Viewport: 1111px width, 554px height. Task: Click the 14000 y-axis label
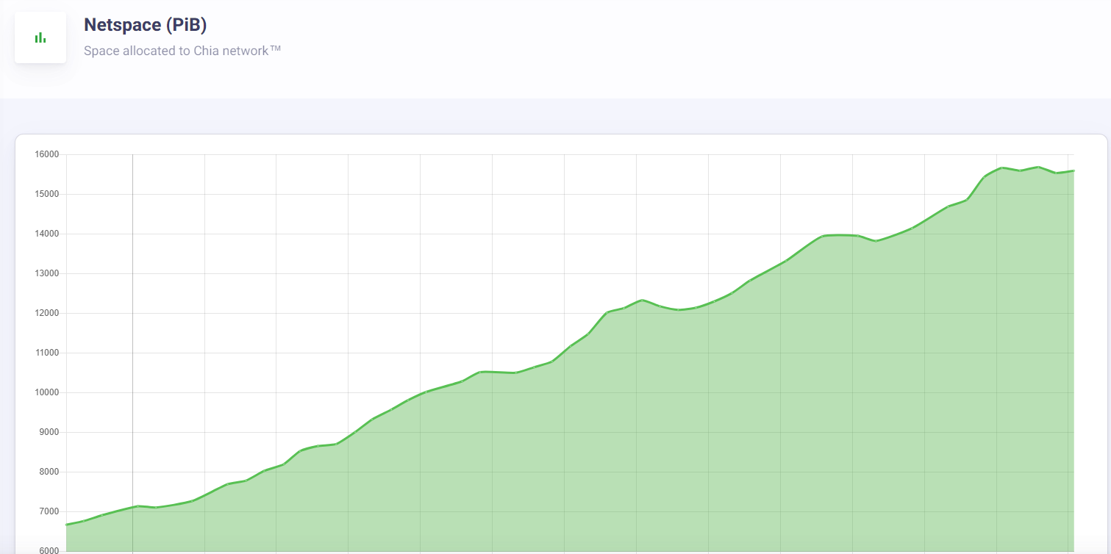(46, 234)
